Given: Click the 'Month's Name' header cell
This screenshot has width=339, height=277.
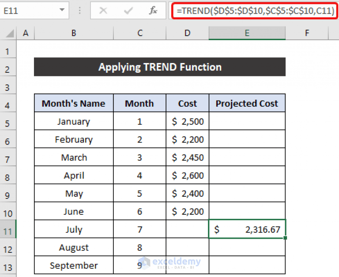Looking at the screenshot, I should pyautogui.click(x=74, y=103).
